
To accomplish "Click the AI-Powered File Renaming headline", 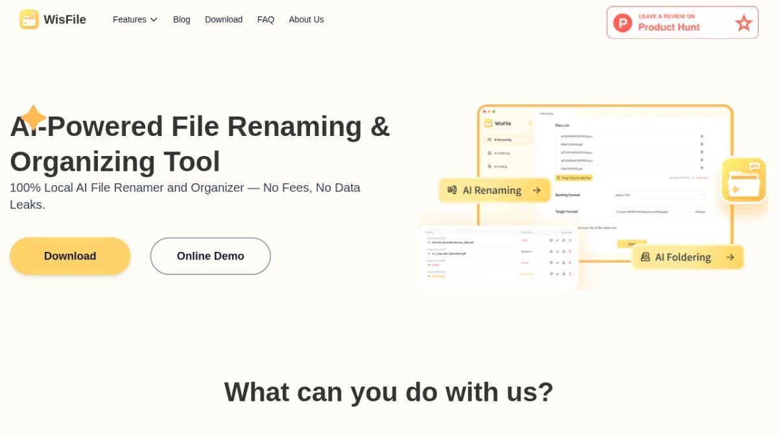I will tap(200, 144).
